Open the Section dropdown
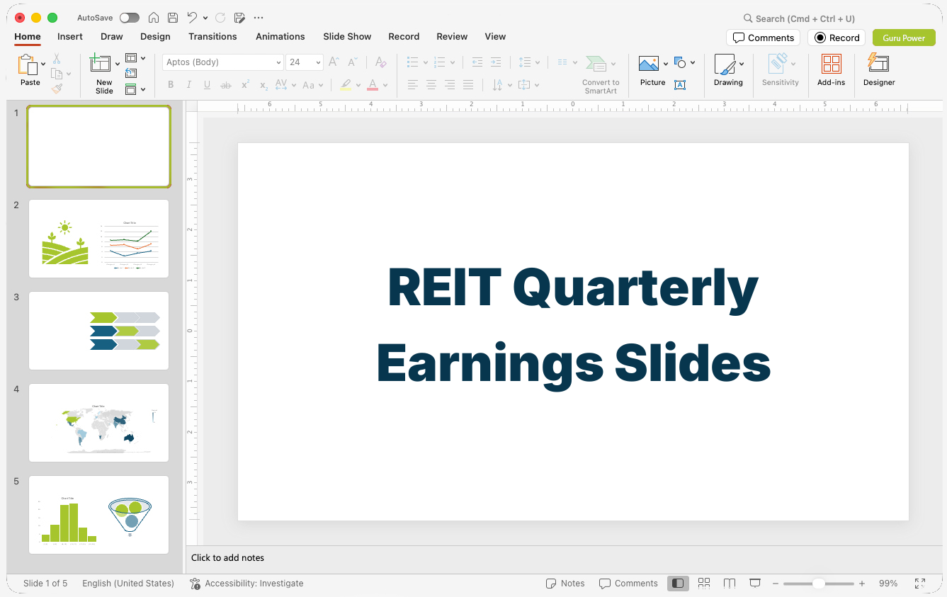 point(135,89)
